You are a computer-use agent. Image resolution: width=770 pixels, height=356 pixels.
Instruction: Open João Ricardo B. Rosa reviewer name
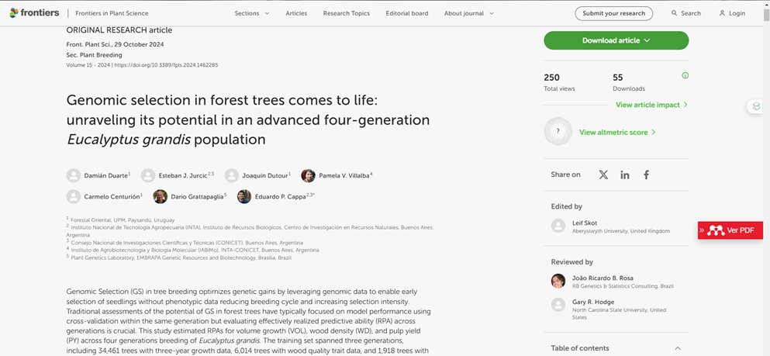pyautogui.click(x=603, y=278)
